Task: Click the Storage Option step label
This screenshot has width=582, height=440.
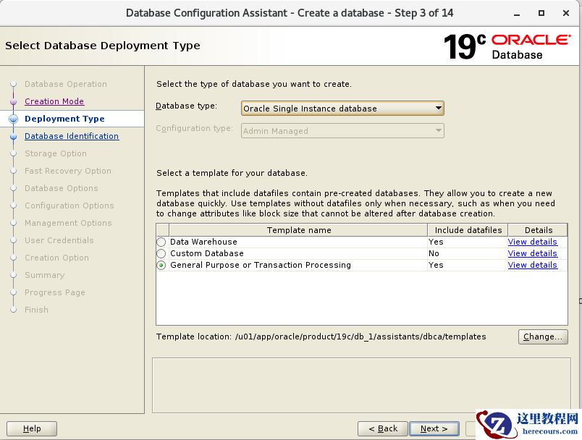Action: (56, 153)
